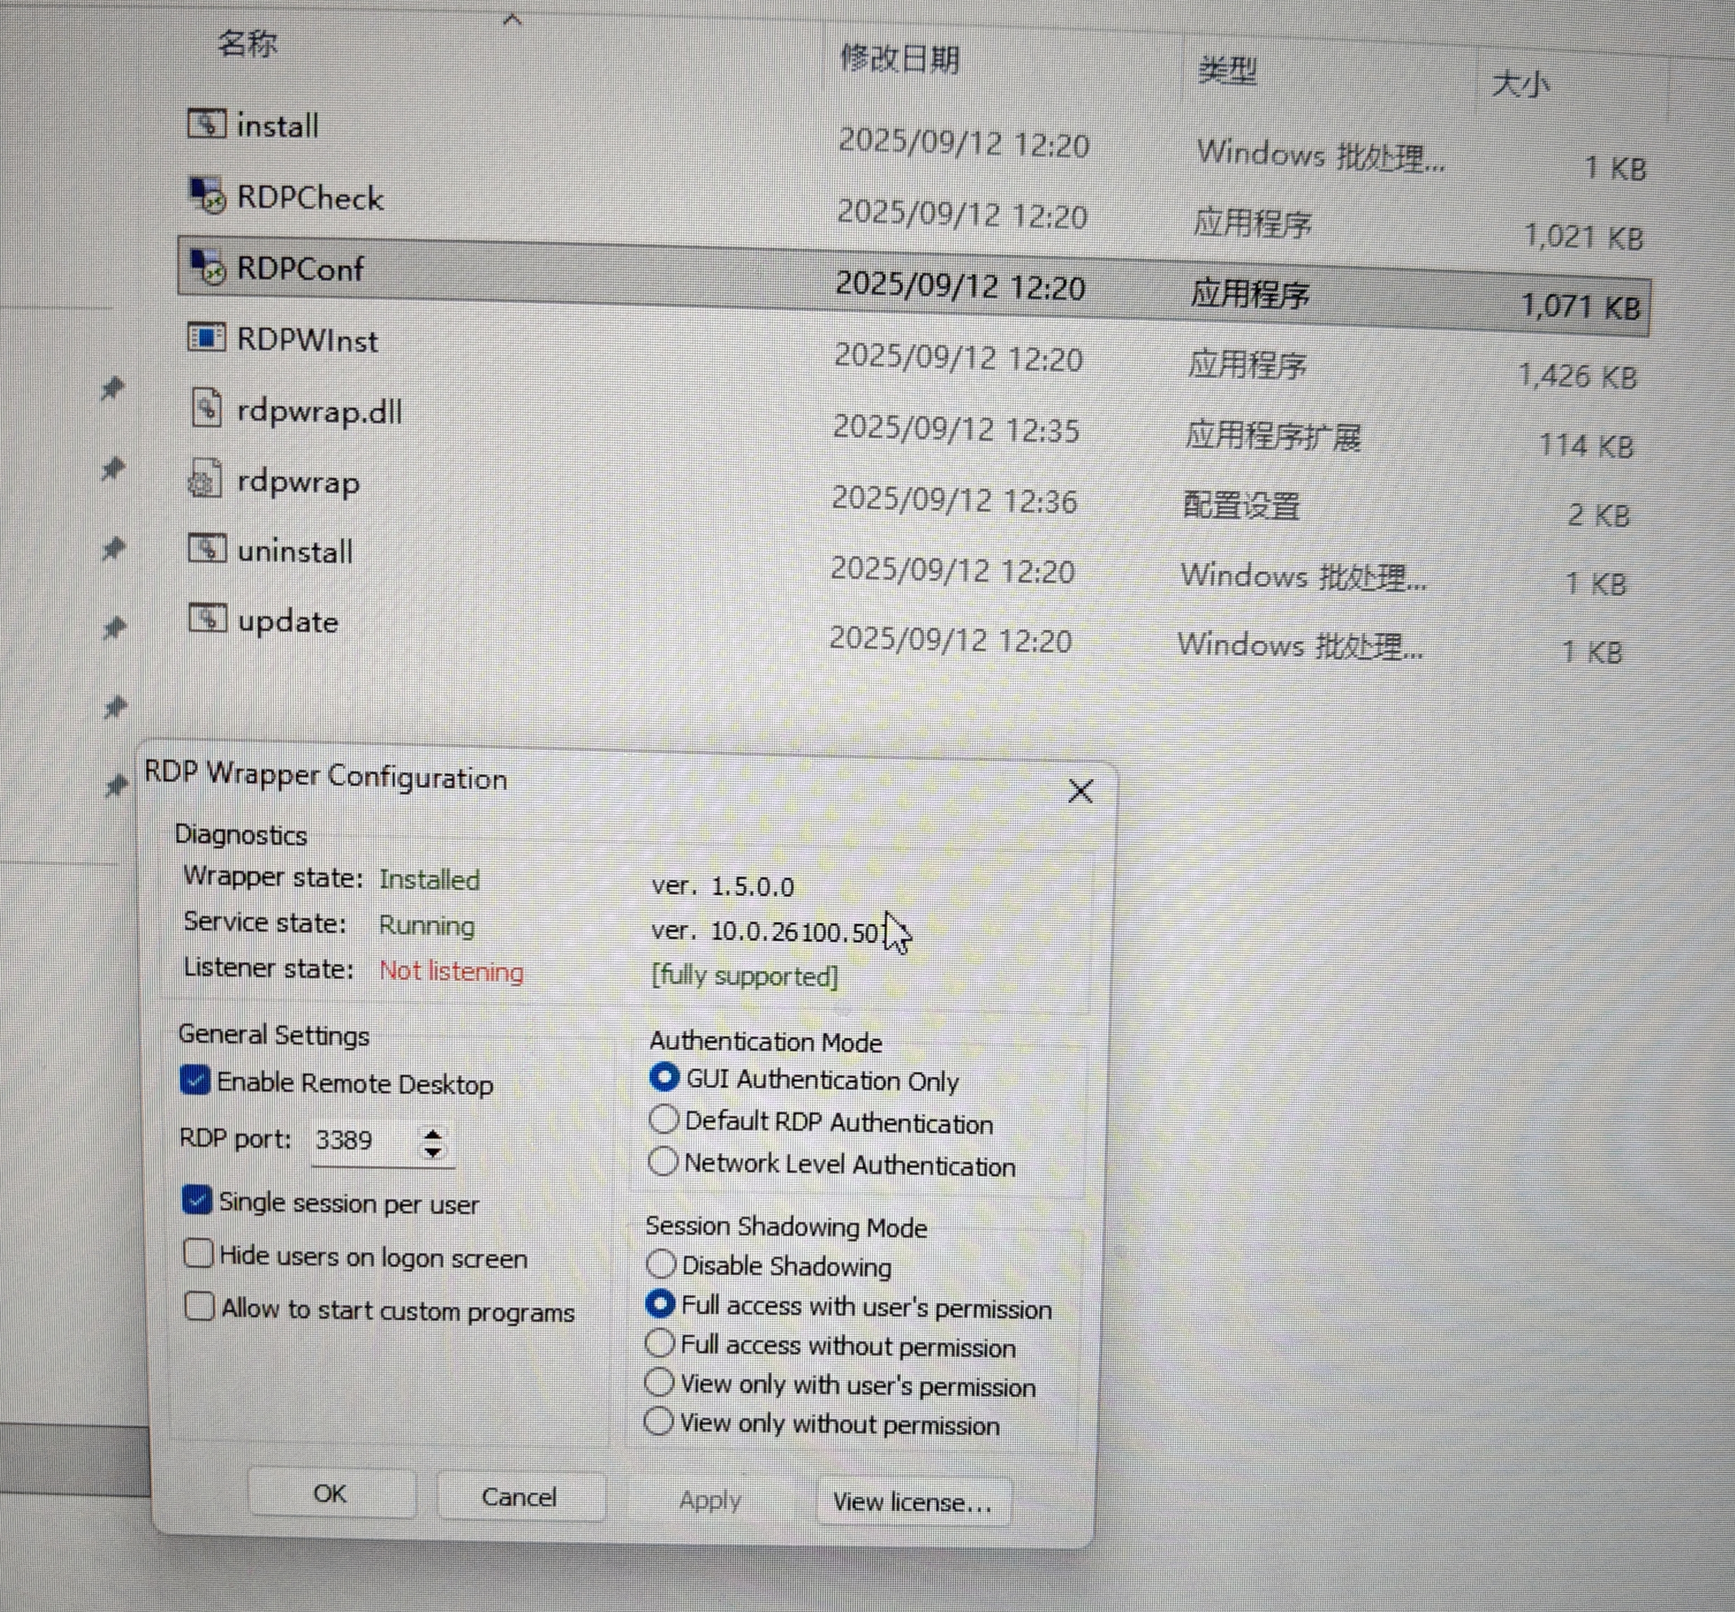Decrease RDP port with down arrow
This screenshot has height=1612, width=1735.
click(x=433, y=1152)
